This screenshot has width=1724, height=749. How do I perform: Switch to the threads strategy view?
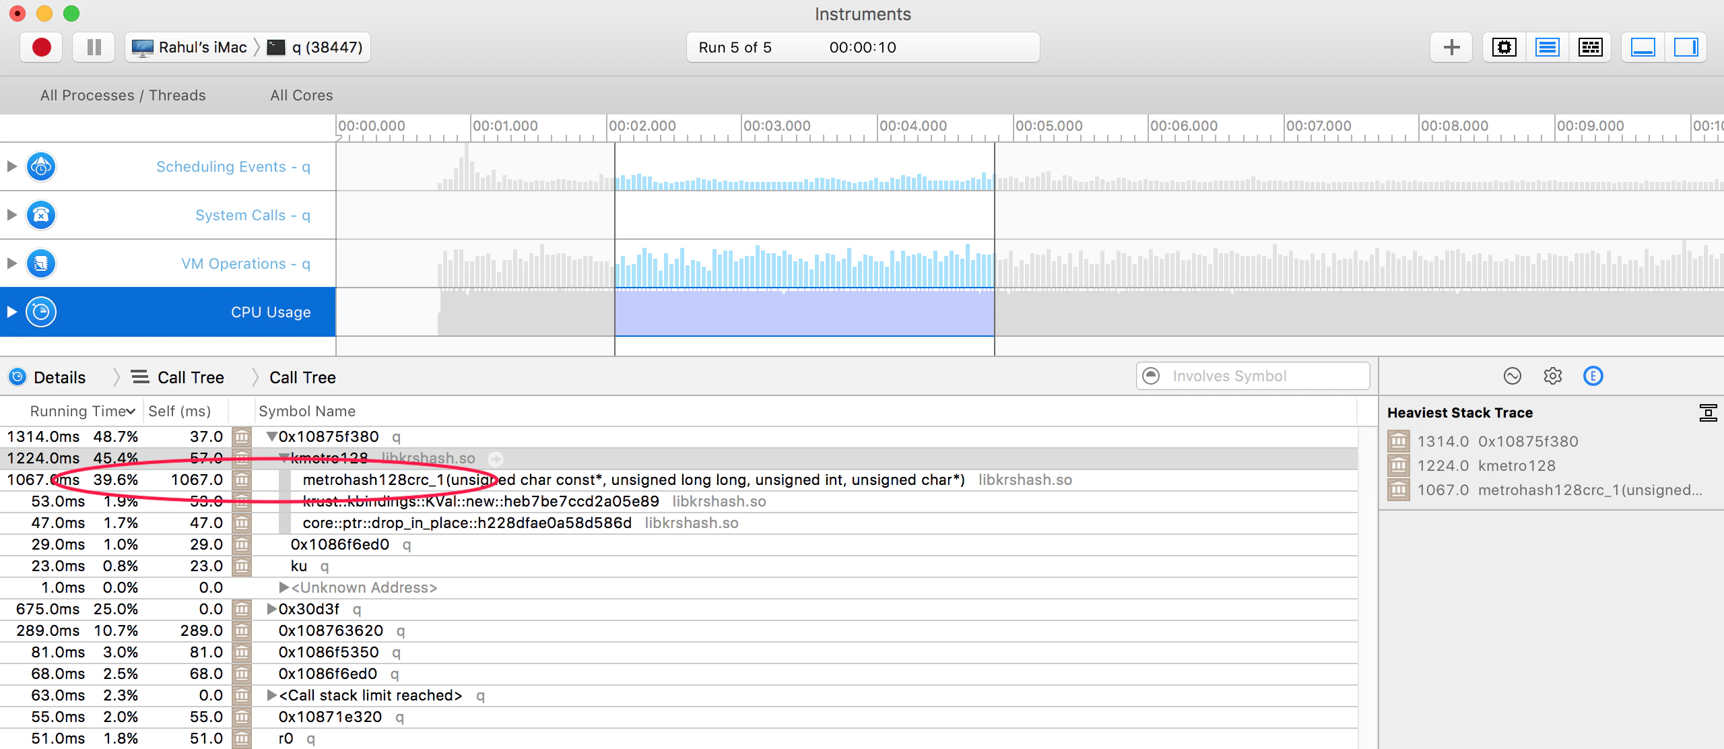[x=1590, y=47]
